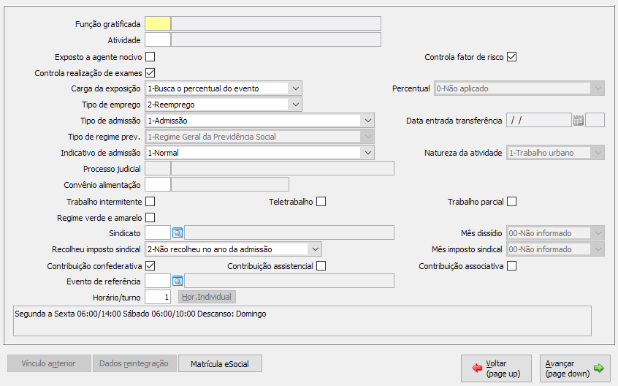This screenshot has width=618, height=386.
Task: Tick Contribuição associativa checkbox
Action: (511, 266)
